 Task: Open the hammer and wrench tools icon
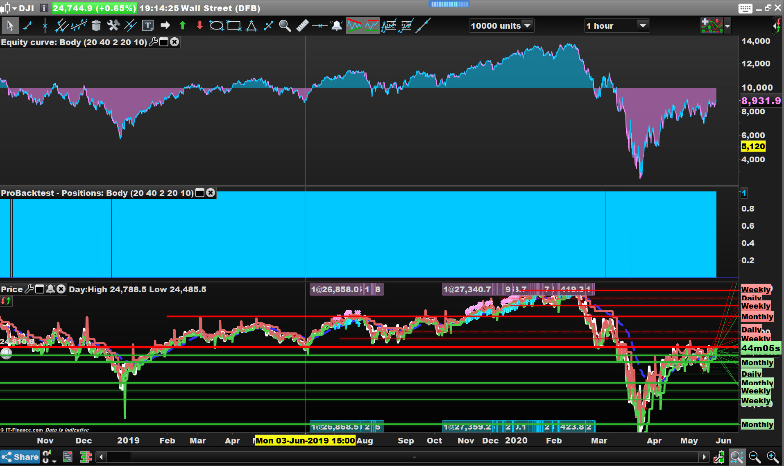tap(113, 25)
